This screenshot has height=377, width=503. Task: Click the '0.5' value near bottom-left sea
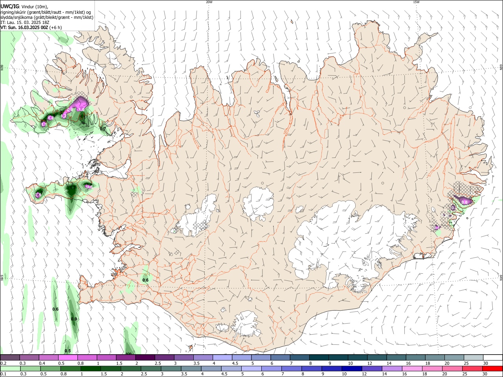pos(68,351)
